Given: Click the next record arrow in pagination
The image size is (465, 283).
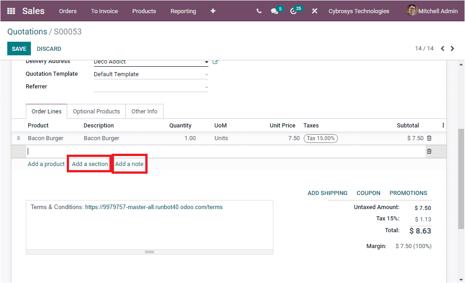Looking at the screenshot, I should point(453,48).
